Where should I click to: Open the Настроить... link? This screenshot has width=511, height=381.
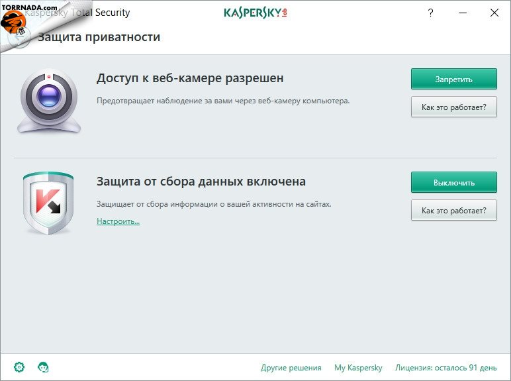point(118,221)
